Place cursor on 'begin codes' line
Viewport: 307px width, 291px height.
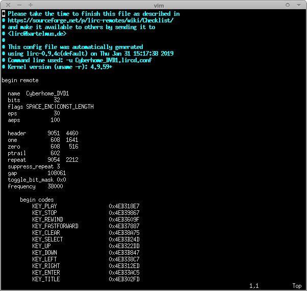coord(37,200)
